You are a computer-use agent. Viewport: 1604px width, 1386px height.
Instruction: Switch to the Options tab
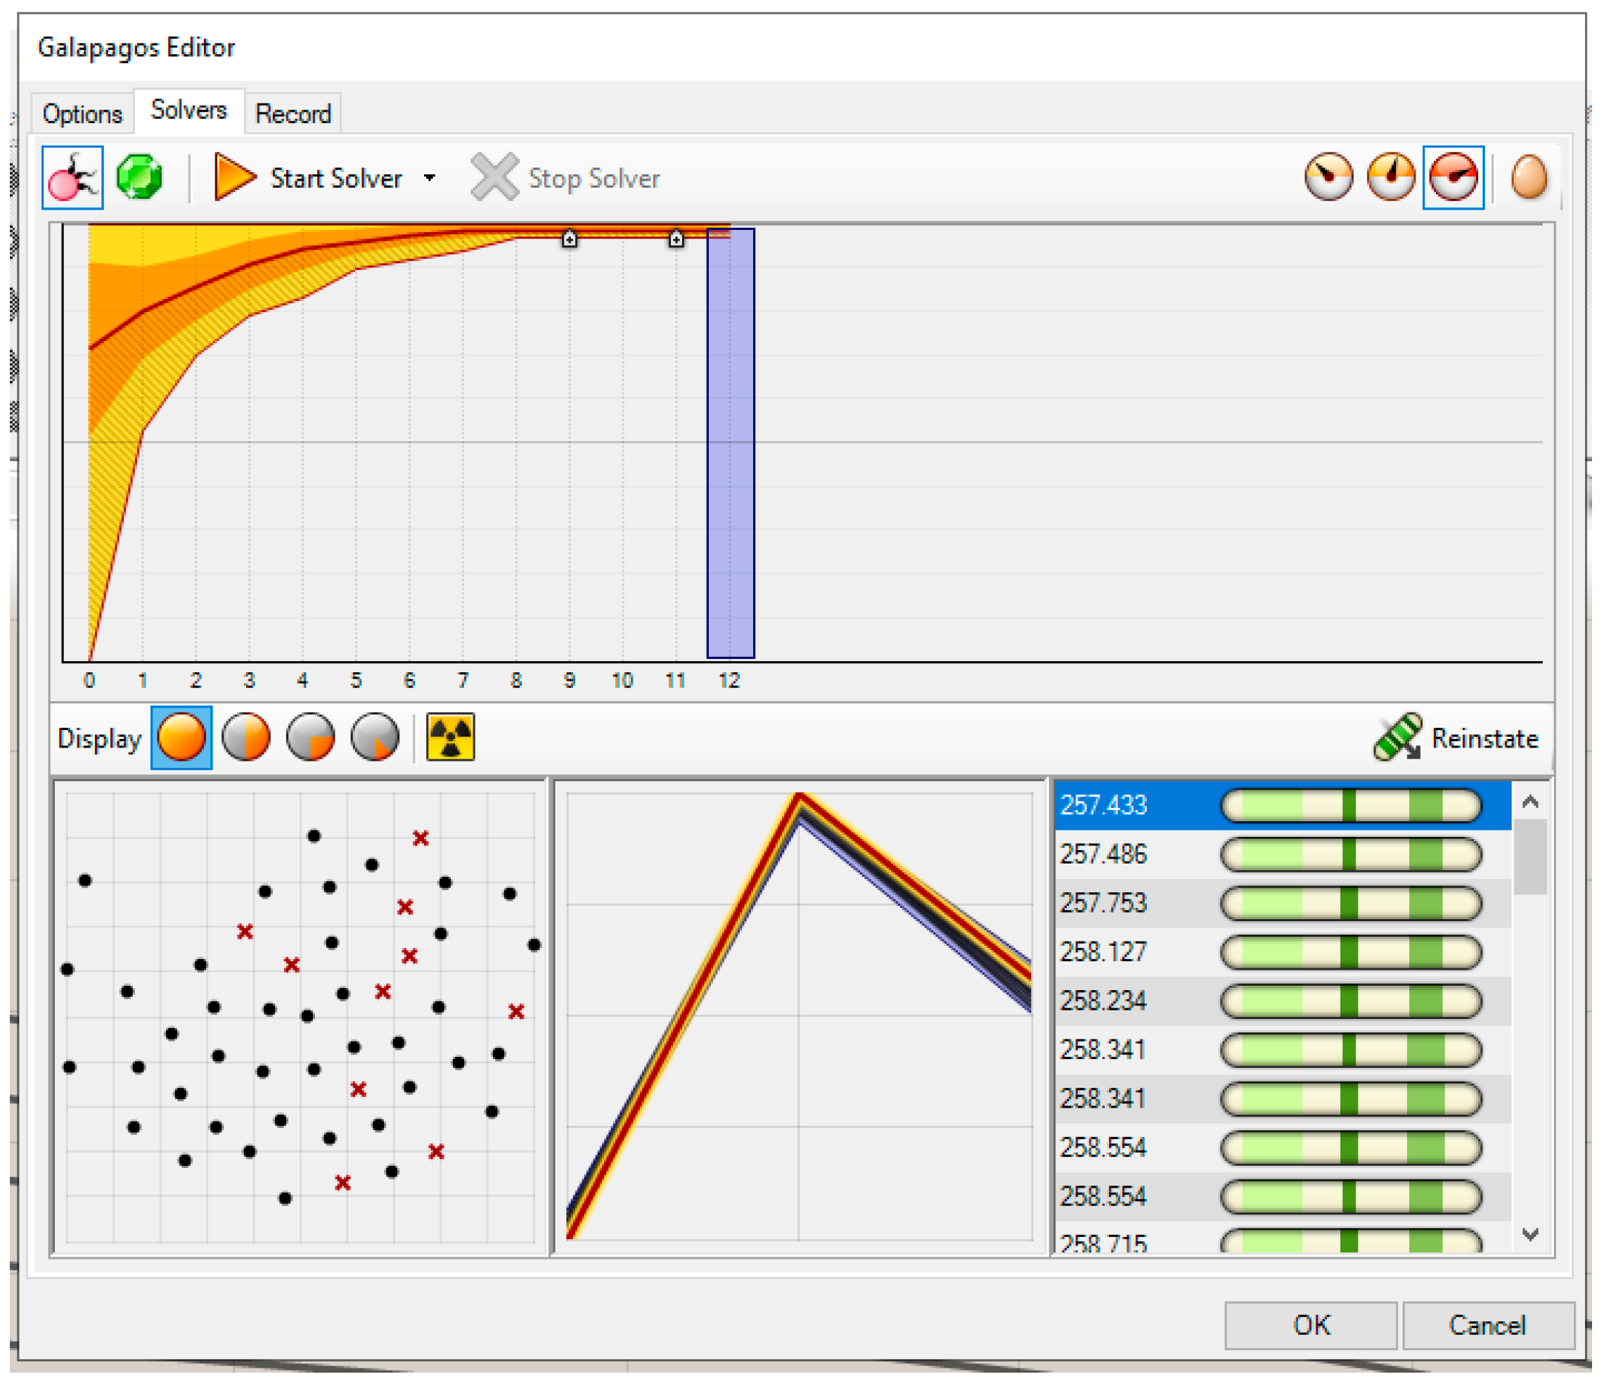coord(82,114)
